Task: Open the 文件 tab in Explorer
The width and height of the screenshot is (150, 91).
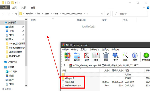Action: click(x=5, y=7)
